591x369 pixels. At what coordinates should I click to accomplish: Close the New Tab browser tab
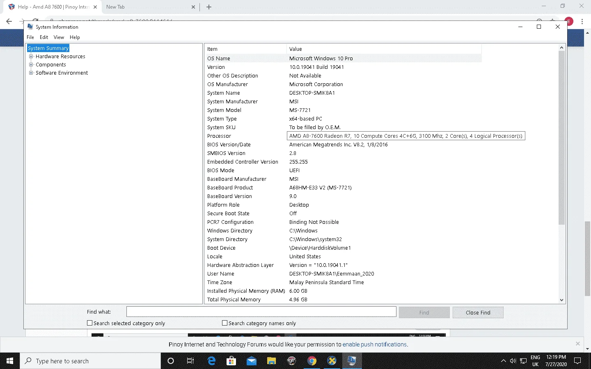click(193, 7)
